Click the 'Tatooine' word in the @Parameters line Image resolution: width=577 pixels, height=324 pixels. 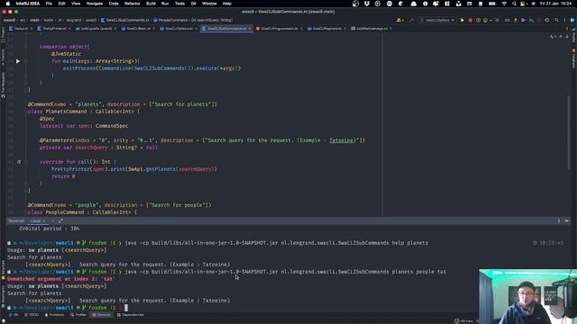point(341,140)
